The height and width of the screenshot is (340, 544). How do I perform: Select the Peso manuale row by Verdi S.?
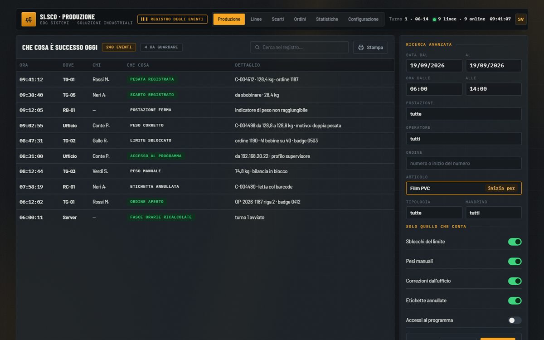[205, 171]
